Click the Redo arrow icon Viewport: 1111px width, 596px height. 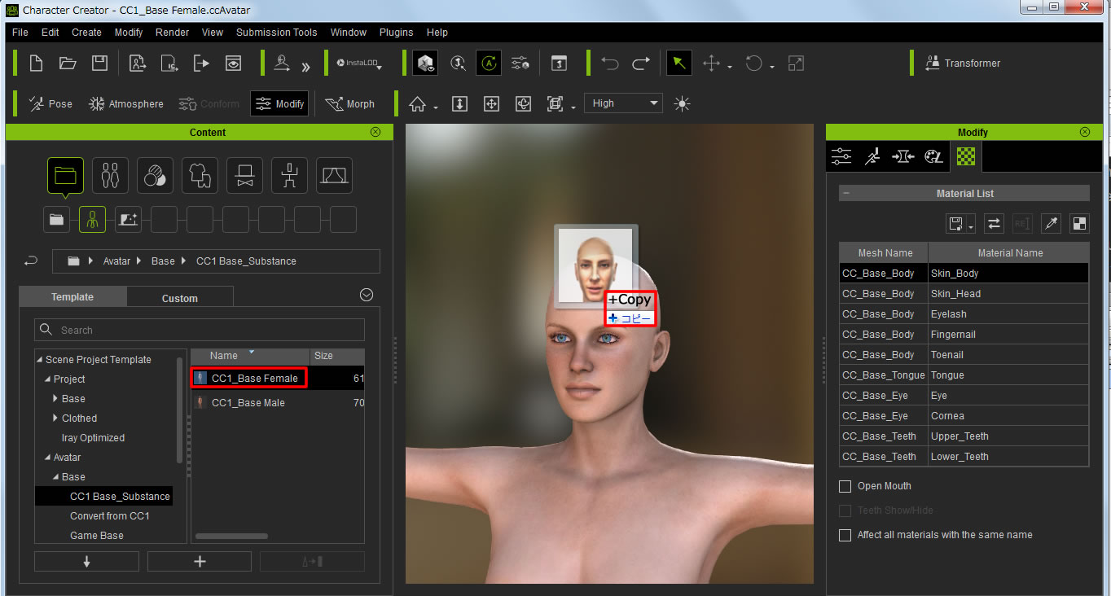coord(641,64)
